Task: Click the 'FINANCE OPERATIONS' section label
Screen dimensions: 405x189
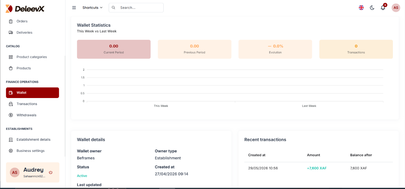Action: click(22, 82)
